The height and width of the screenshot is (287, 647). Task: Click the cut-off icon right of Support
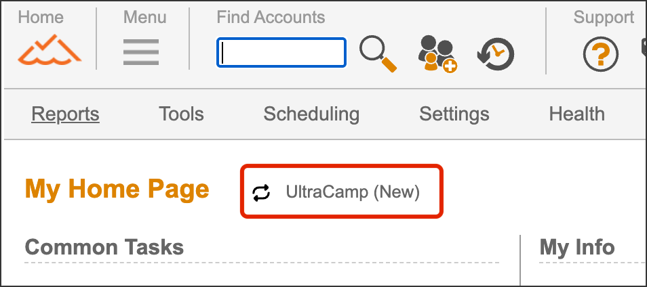pyautogui.click(x=643, y=49)
